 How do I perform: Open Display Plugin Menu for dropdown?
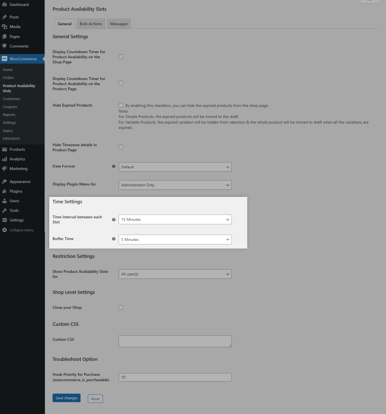click(175, 185)
